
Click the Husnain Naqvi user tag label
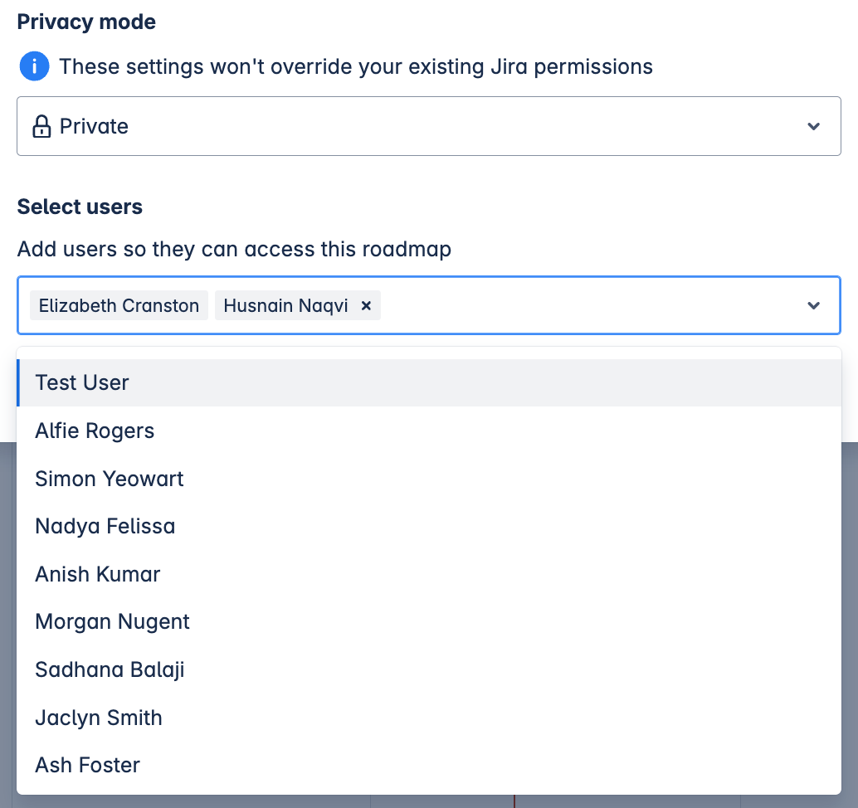tap(285, 305)
